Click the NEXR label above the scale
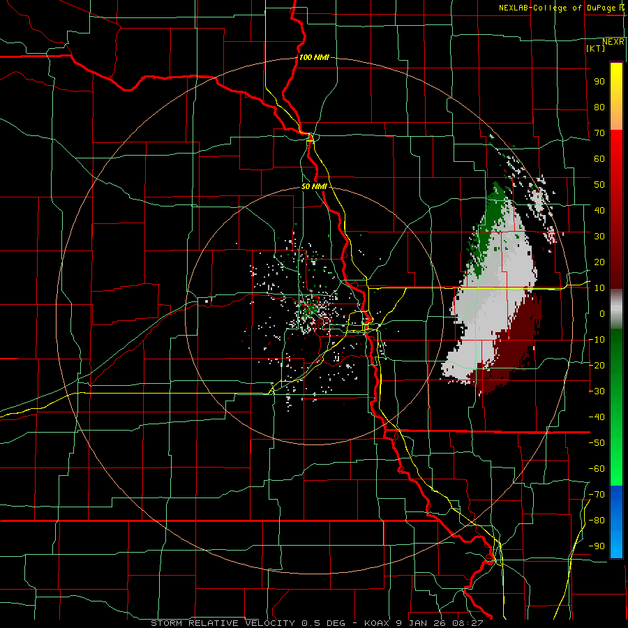This screenshot has height=628, width=628. pos(613,42)
